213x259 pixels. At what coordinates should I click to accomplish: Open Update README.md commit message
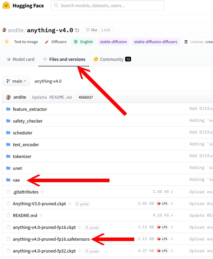tap(52, 97)
